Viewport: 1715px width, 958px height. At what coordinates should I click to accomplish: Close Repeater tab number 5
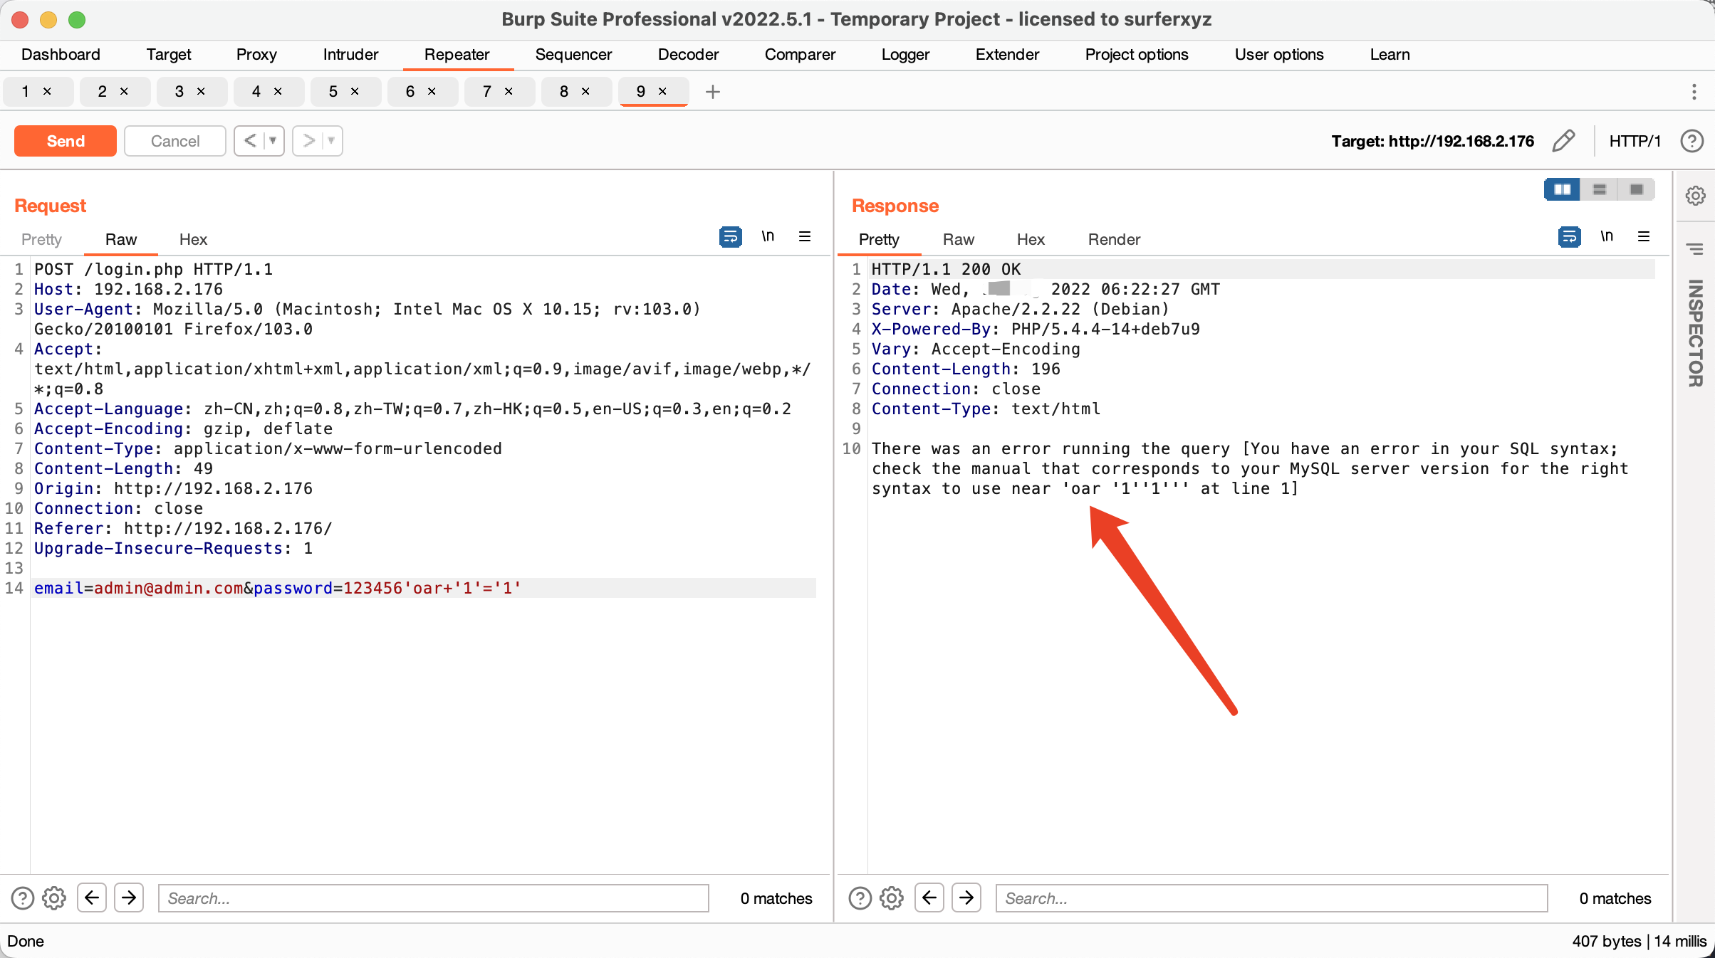tap(355, 92)
